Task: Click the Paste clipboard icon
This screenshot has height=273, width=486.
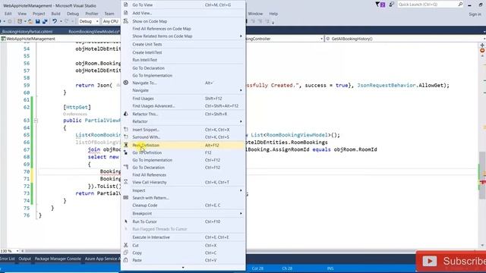Action: point(125,260)
